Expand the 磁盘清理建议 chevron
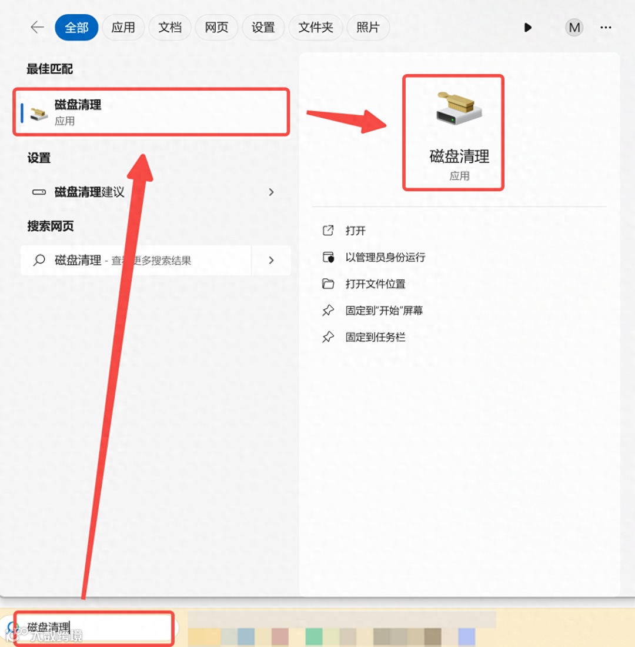Image resolution: width=635 pixels, height=647 pixels. point(271,192)
